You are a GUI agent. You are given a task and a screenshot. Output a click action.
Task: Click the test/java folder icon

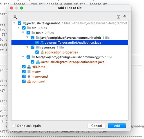(33, 57)
